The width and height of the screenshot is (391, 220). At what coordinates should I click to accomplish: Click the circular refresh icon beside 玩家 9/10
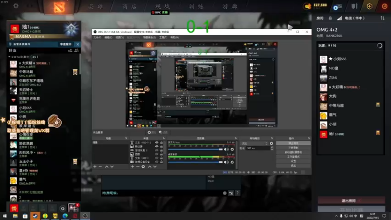click(x=380, y=45)
